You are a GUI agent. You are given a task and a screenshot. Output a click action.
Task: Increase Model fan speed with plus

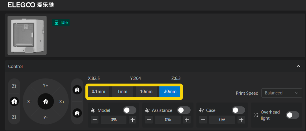(x=132, y=120)
